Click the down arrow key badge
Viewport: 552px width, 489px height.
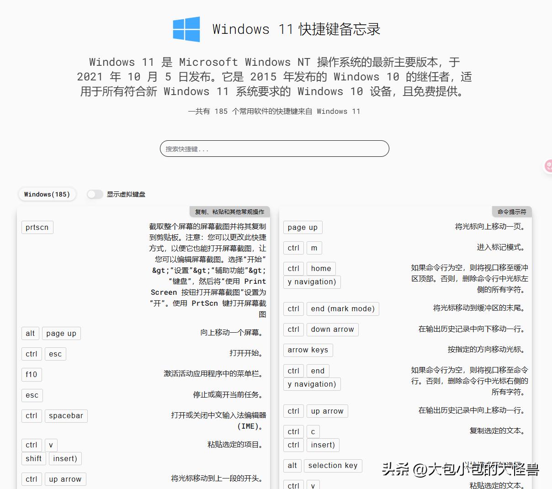tap(332, 329)
